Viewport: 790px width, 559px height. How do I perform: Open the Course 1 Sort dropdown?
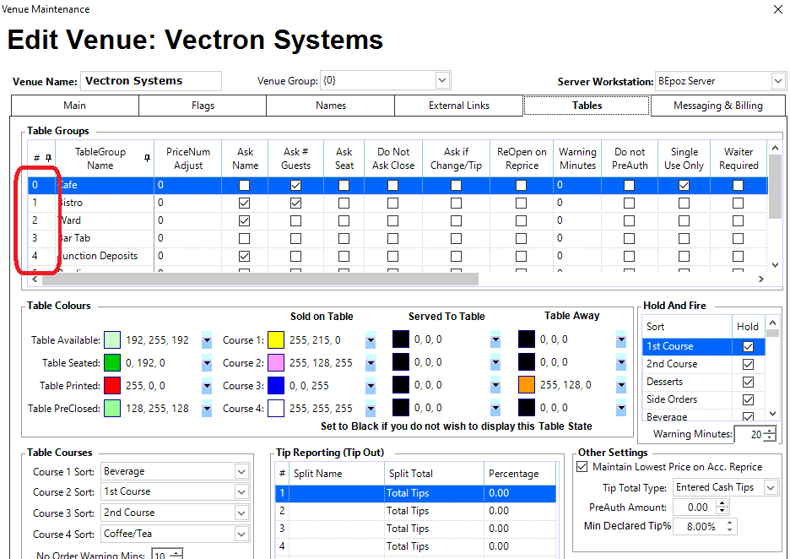tap(241, 472)
